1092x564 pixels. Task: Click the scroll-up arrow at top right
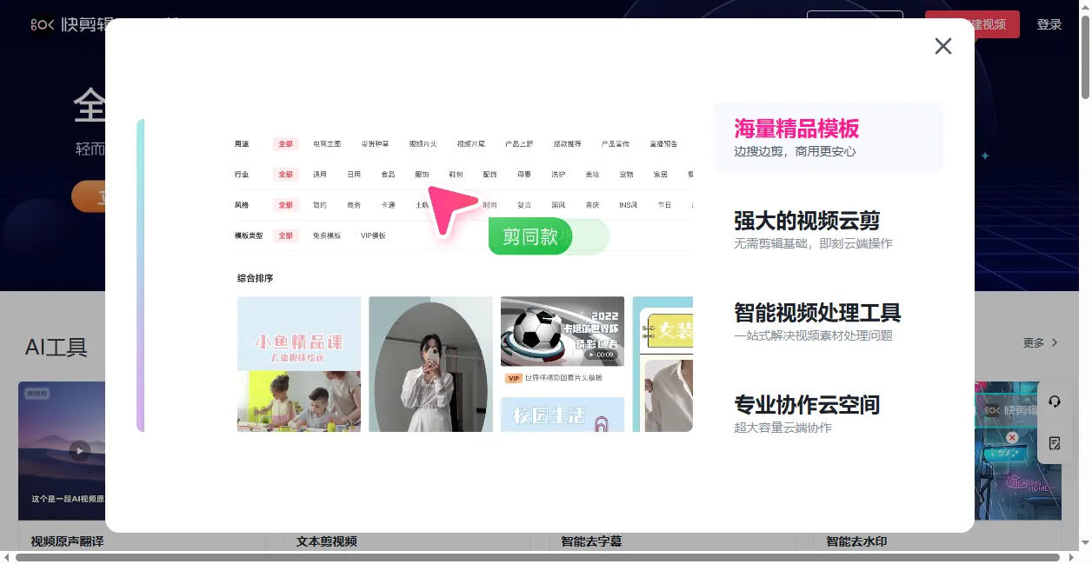pos(1085,6)
